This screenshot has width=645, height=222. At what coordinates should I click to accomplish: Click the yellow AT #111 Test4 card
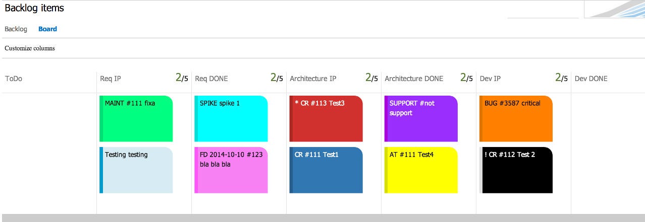(x=421, y=170)
